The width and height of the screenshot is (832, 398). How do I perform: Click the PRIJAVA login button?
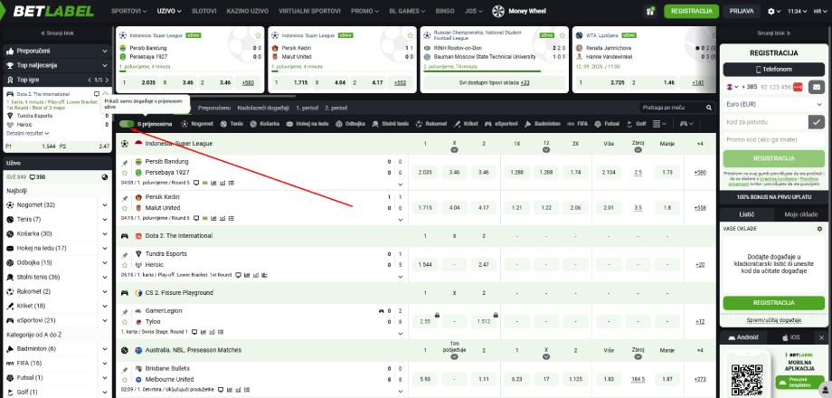tap(742, 11)
